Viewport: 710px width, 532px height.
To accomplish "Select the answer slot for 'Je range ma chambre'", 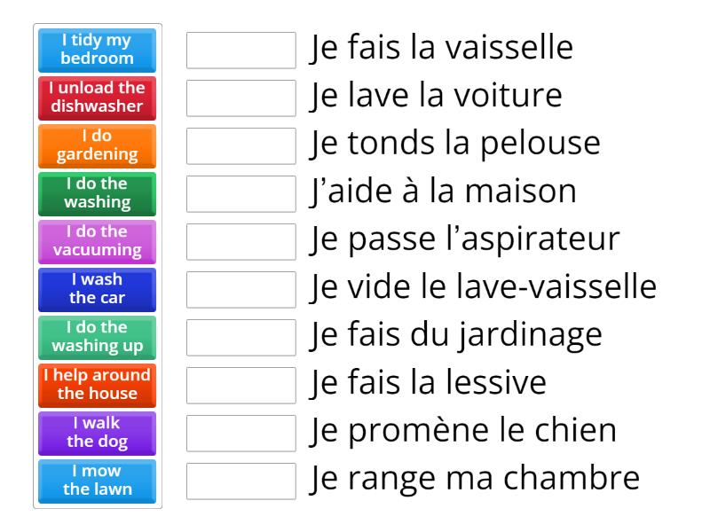I will 241,481.
